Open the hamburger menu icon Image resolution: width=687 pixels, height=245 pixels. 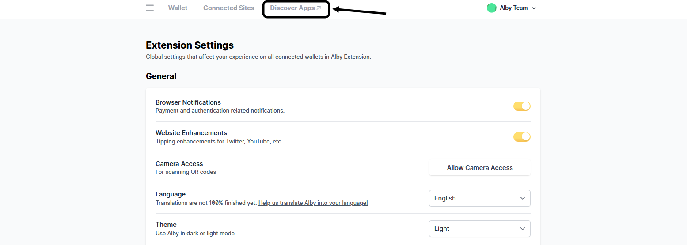(x=150, y=8)
